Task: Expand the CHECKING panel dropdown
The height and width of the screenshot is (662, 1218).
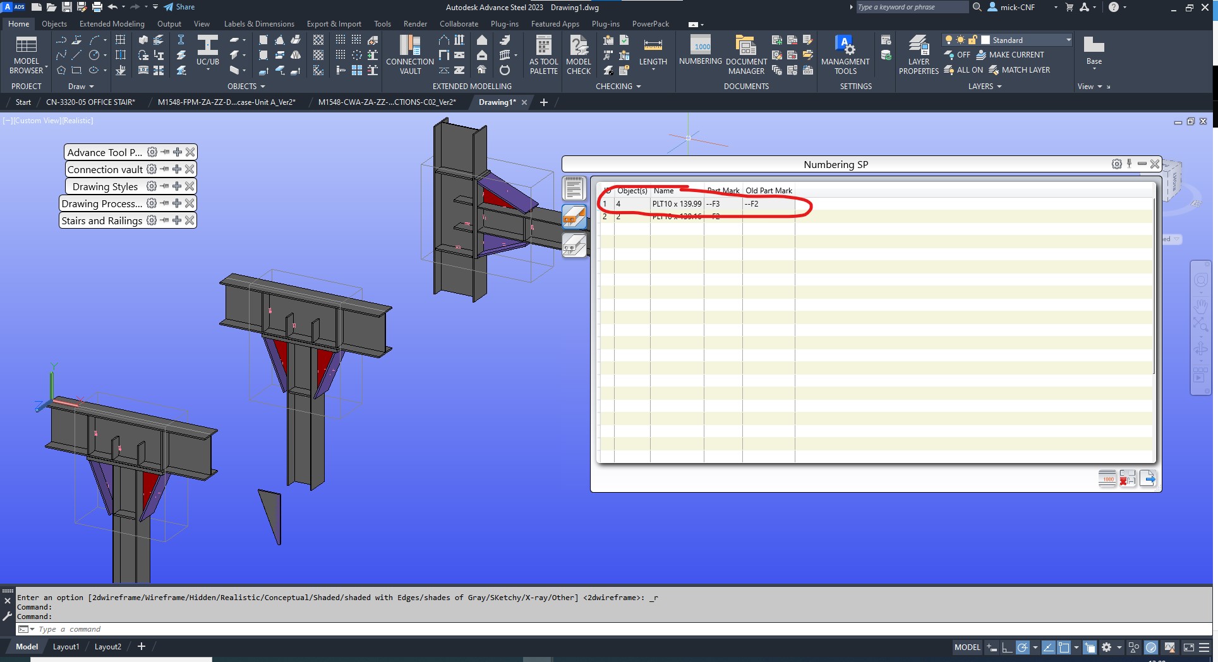Action: 638,87
